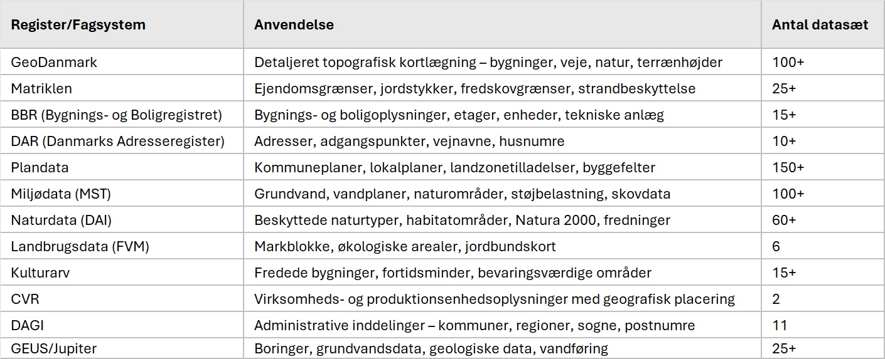The width and height of the screenshot is (885, 359).
Task: Click the Register/Fagsystem column header
Action: [x=78, y=25]
